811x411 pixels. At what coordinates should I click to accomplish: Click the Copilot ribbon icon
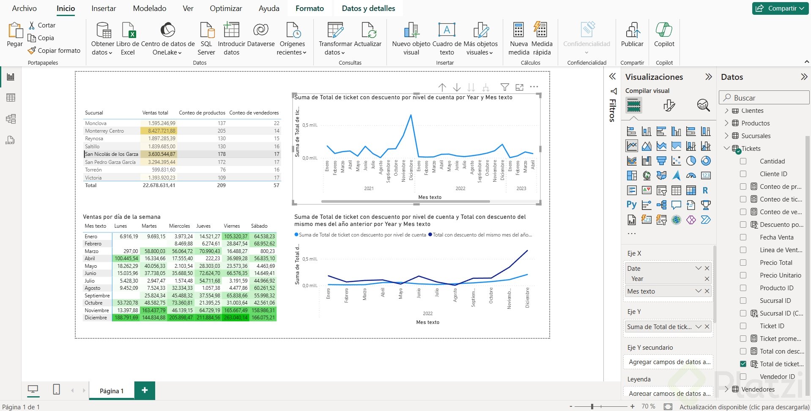coord(664,35)
